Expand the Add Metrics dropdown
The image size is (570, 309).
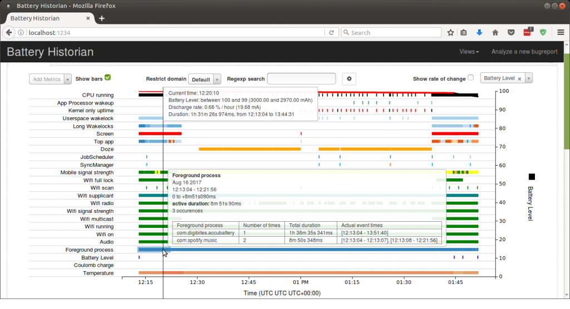point(51,79)
